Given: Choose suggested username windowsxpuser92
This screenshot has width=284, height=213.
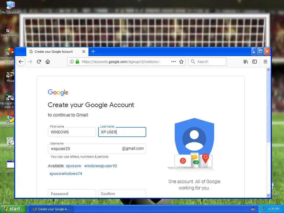Looking at the screenshot, I should (101, 166).
